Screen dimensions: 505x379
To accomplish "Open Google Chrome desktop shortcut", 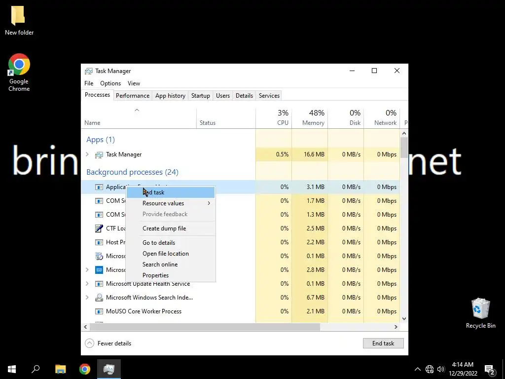I will [x=19, y=73].
